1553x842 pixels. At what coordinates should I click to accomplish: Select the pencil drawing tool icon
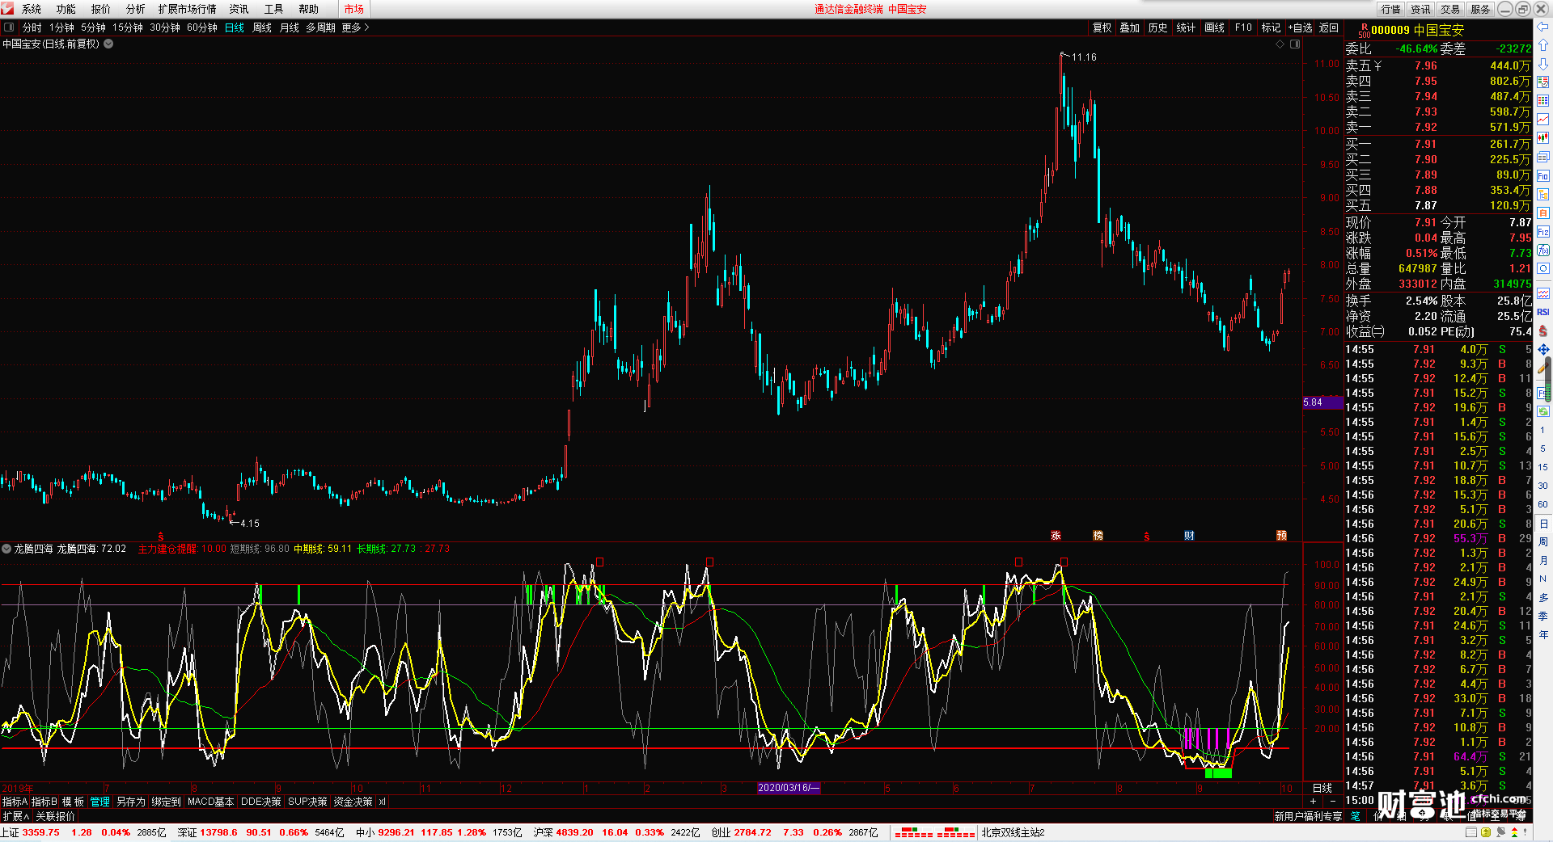1542,368
